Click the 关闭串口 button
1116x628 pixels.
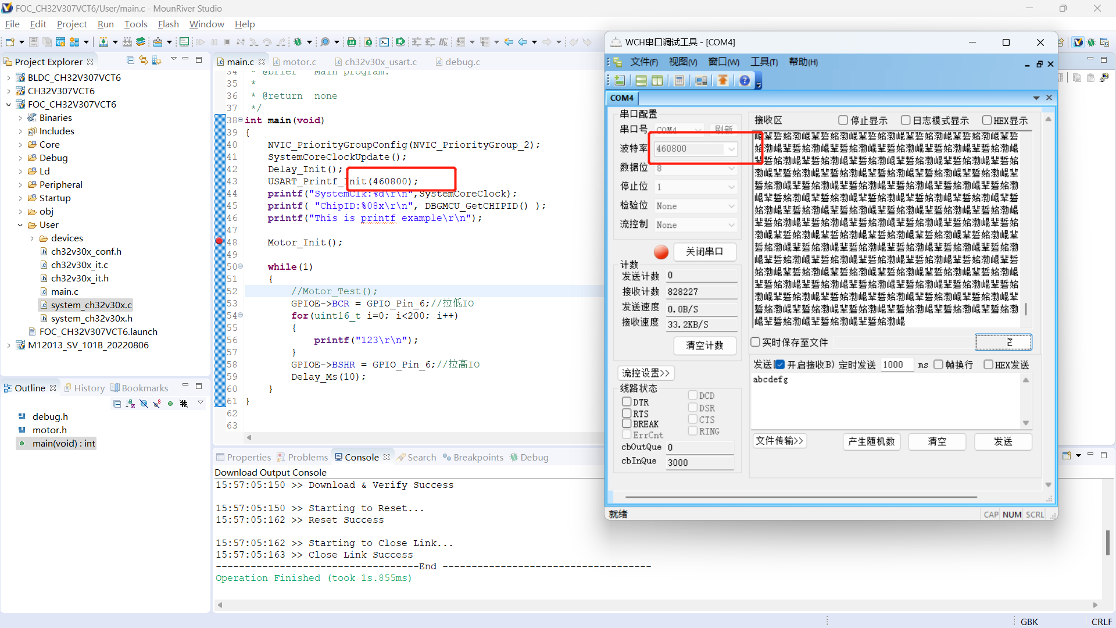704,251
